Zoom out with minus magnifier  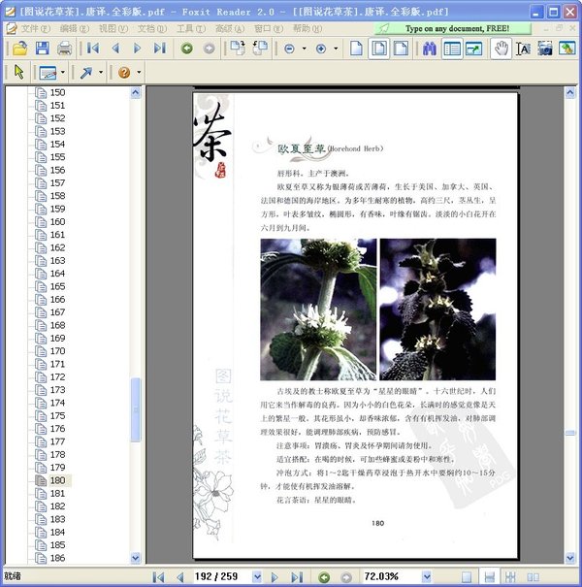click(289, 49)
